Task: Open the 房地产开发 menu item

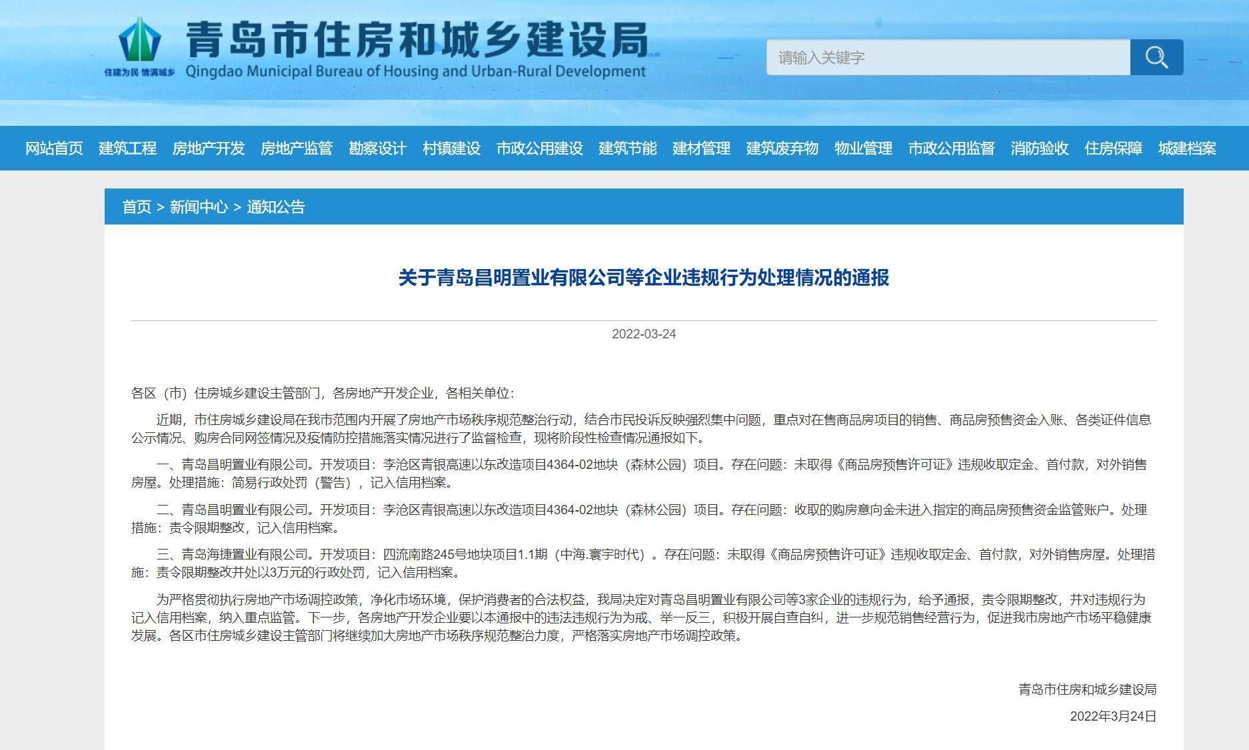Action: coord(209,149)
